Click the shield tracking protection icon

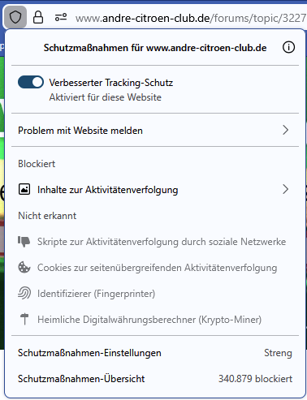[15, 18]
